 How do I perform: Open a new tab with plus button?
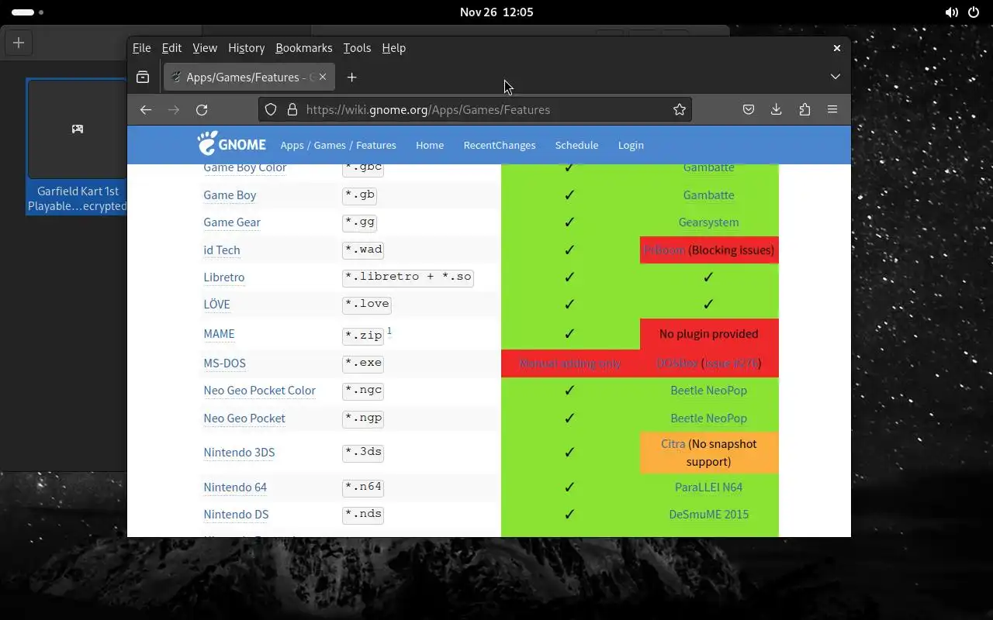coord(352,77)
